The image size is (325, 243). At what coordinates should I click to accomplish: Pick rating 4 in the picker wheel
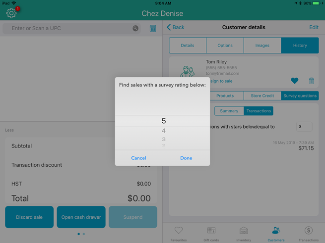[x=163, y=131]
